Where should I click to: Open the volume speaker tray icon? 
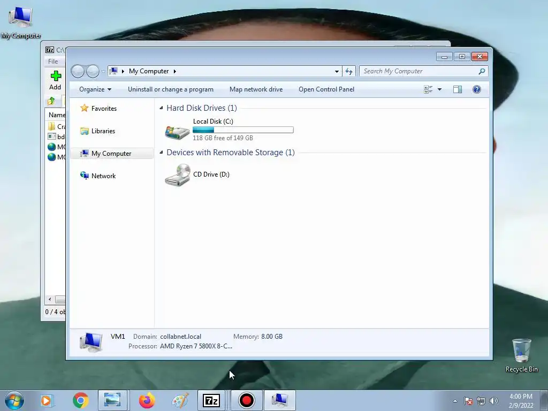point(494,401)
